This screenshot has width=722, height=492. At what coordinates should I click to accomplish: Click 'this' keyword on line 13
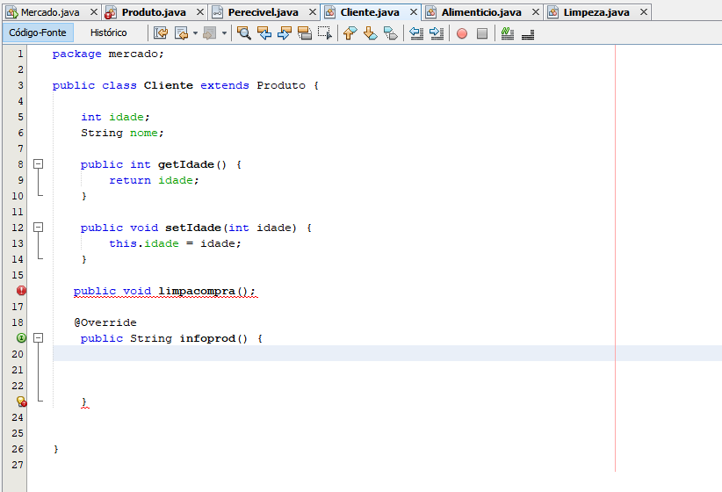[x=122, y=243]
